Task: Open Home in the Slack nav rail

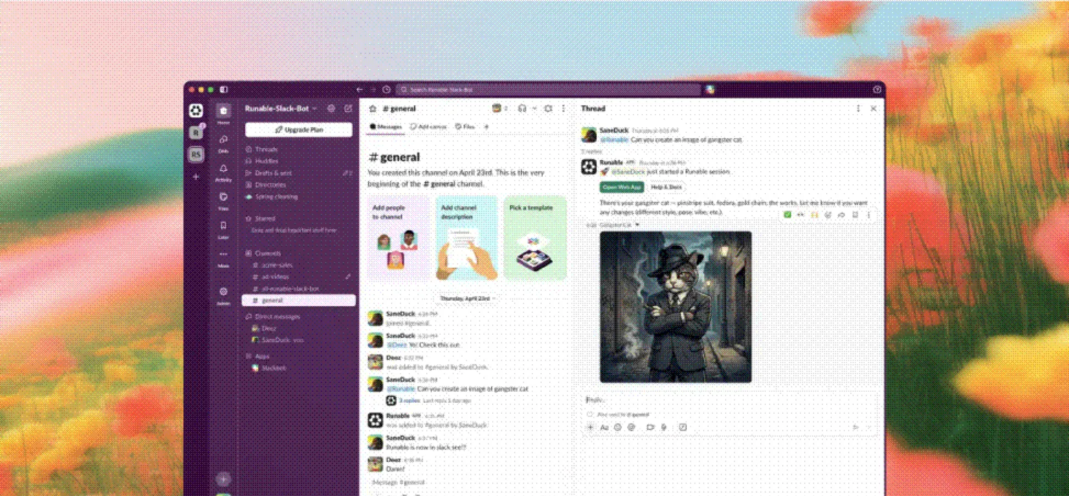Action: tap(223, 111)
